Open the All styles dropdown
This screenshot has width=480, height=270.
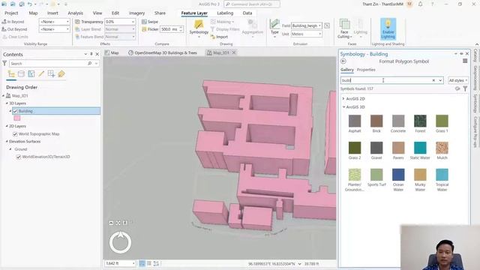pos(458,80)
